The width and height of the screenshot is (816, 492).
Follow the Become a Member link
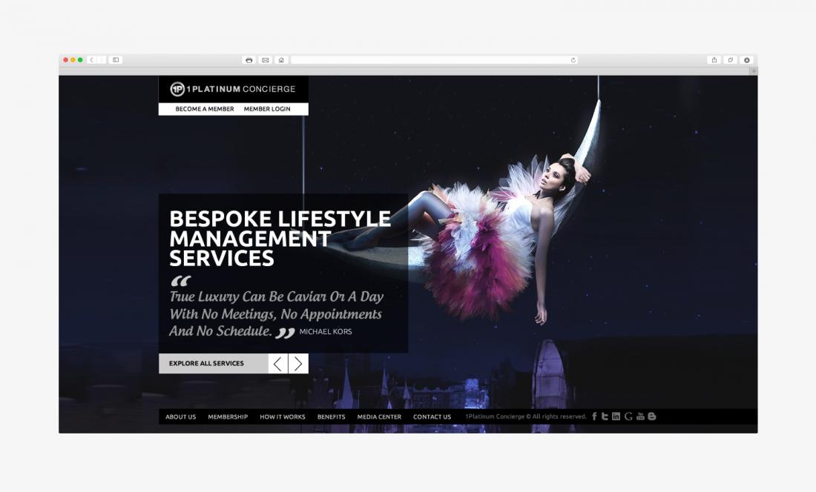click(204, 109)
